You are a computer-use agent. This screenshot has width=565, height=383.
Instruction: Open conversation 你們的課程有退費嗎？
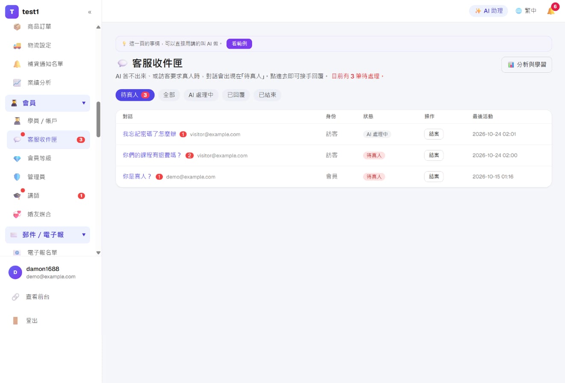pos(152,156)
